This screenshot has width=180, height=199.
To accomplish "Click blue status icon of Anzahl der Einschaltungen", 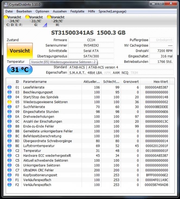I will (x=10, y=121).
